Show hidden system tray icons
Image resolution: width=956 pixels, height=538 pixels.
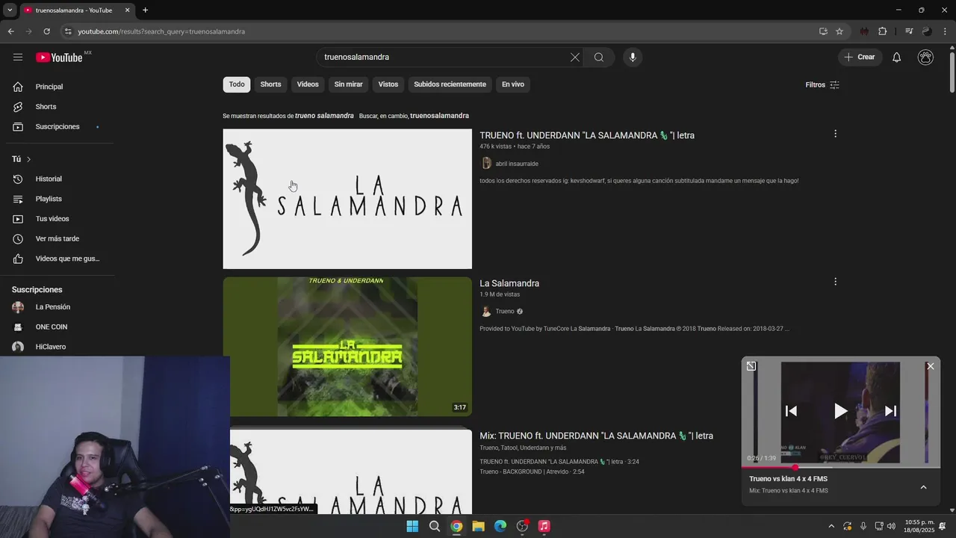coord(831,526)
